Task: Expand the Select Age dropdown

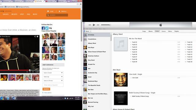Action: 53,77
